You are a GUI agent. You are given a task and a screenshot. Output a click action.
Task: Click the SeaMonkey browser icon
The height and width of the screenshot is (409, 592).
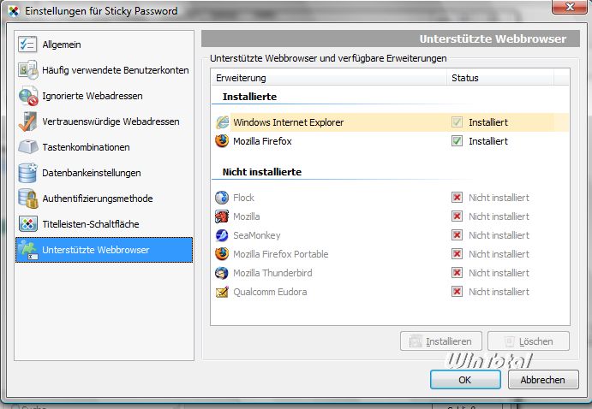click(222, 235)
